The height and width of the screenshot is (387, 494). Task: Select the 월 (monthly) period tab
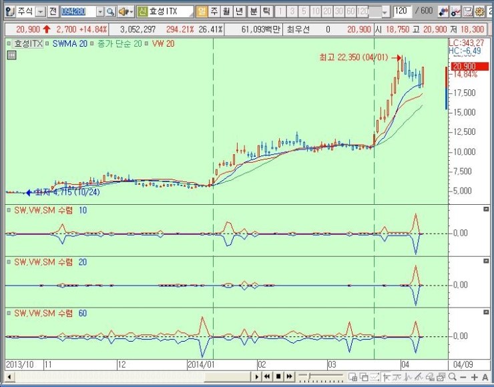(227, 12)
